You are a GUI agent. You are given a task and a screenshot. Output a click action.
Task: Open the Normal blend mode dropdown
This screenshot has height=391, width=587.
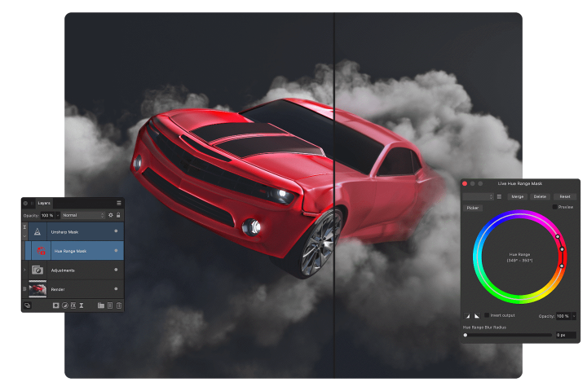coord(83,215)
